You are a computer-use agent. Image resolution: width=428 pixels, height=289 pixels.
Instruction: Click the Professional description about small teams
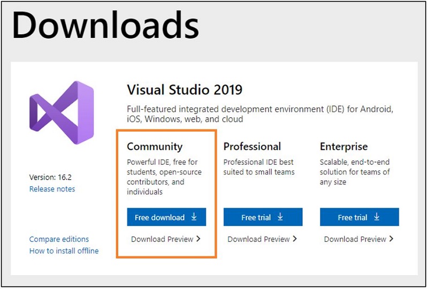(259, 167)
